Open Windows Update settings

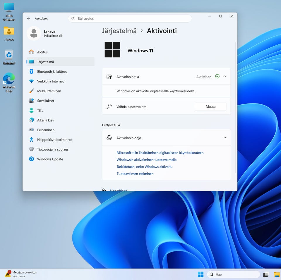tap(60, 159)
